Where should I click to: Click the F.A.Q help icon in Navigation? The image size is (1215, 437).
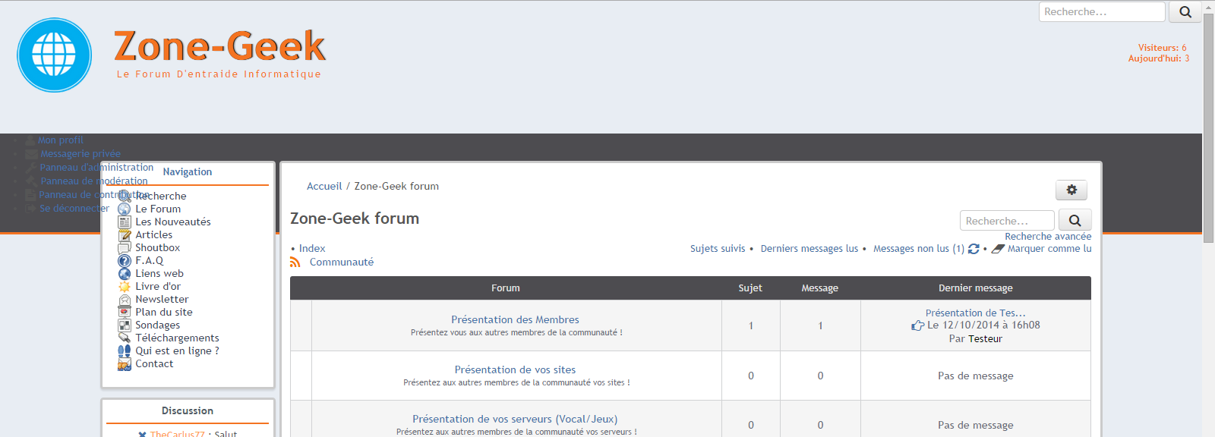coord(125,261)
